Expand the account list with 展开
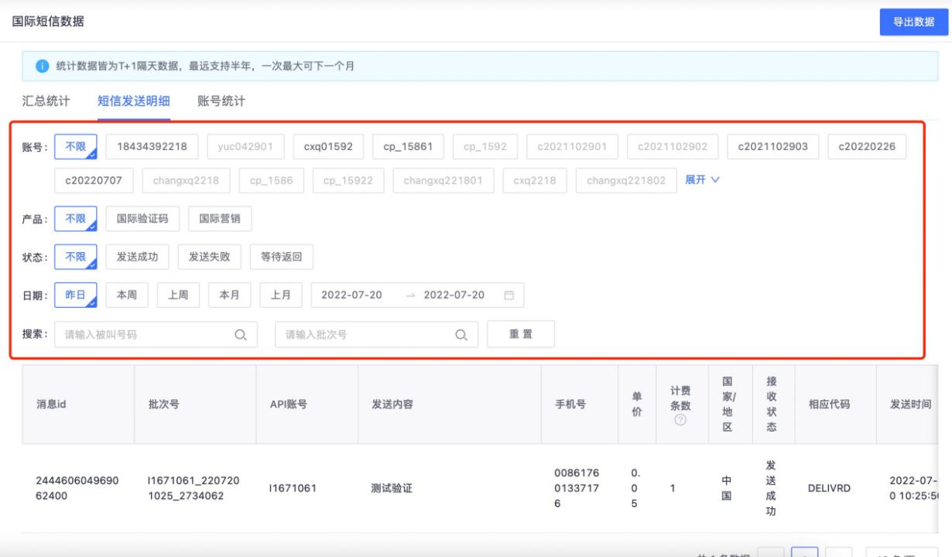The width and height of the screenshot is (952, 557). pos(702,179)
